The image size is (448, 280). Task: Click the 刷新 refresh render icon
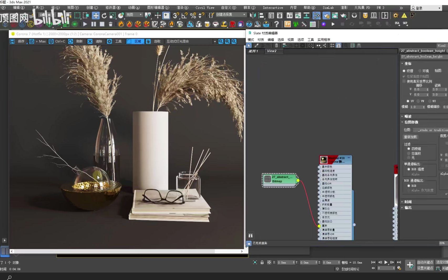click(71, 41)
